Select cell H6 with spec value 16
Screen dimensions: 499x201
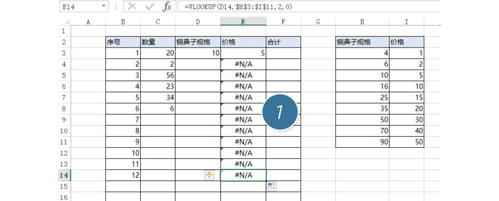(x=362, y=86)
